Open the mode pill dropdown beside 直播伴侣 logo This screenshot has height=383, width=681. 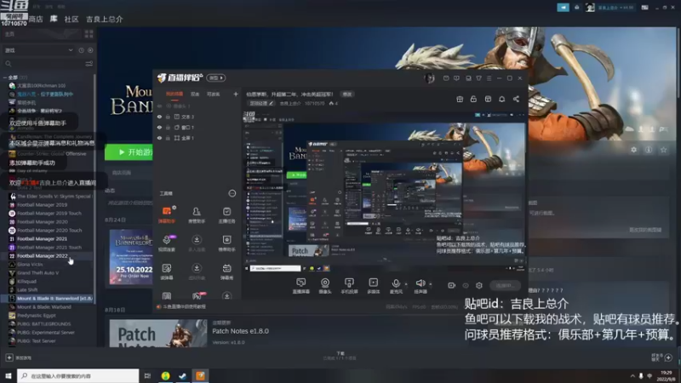coord(216,77)
